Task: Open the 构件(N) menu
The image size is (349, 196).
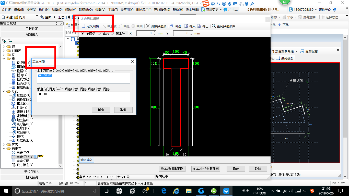Action: tap(44, 10)
